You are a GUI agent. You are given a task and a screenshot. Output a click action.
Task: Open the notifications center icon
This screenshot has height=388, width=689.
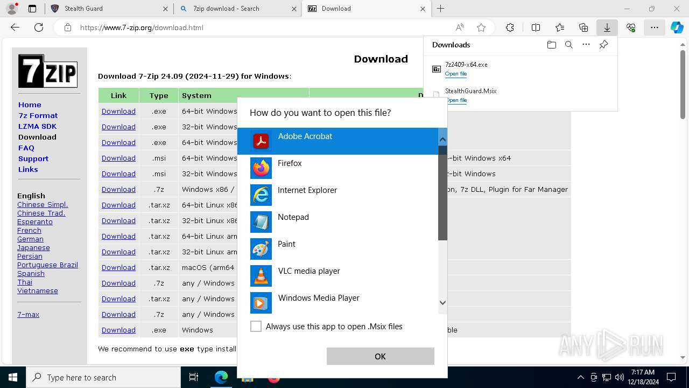[671, 377]
